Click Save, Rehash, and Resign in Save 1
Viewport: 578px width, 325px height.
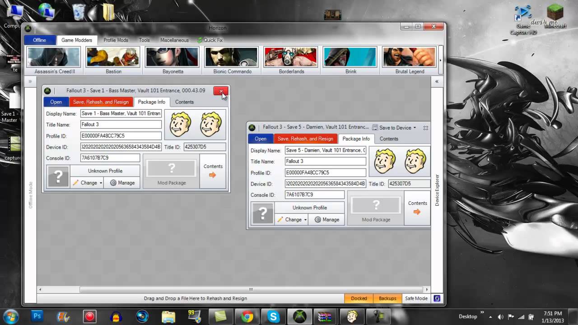point(101,102)
